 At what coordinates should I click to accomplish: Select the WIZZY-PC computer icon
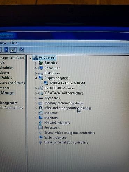tap(35, 58)
